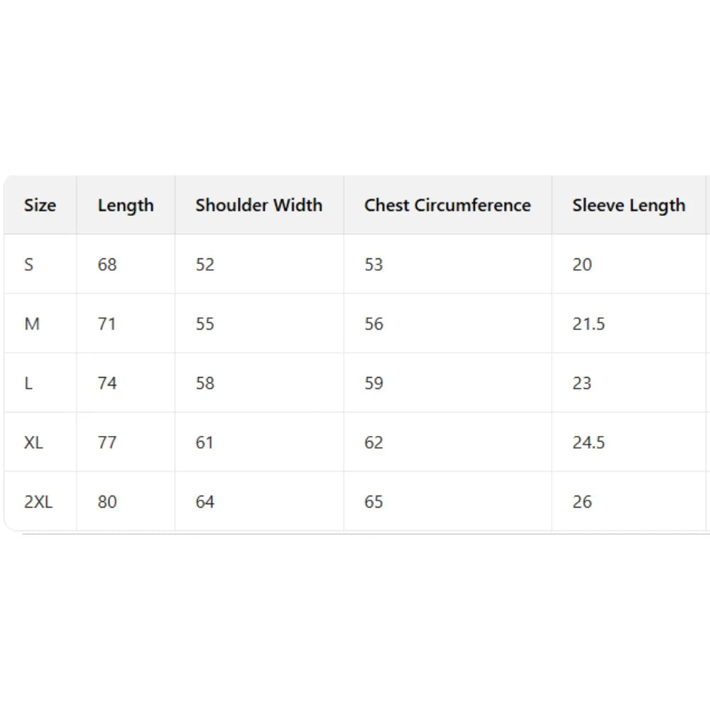
Task: Click chest circumference value 59 for L
Action: (x=373, y=383)
